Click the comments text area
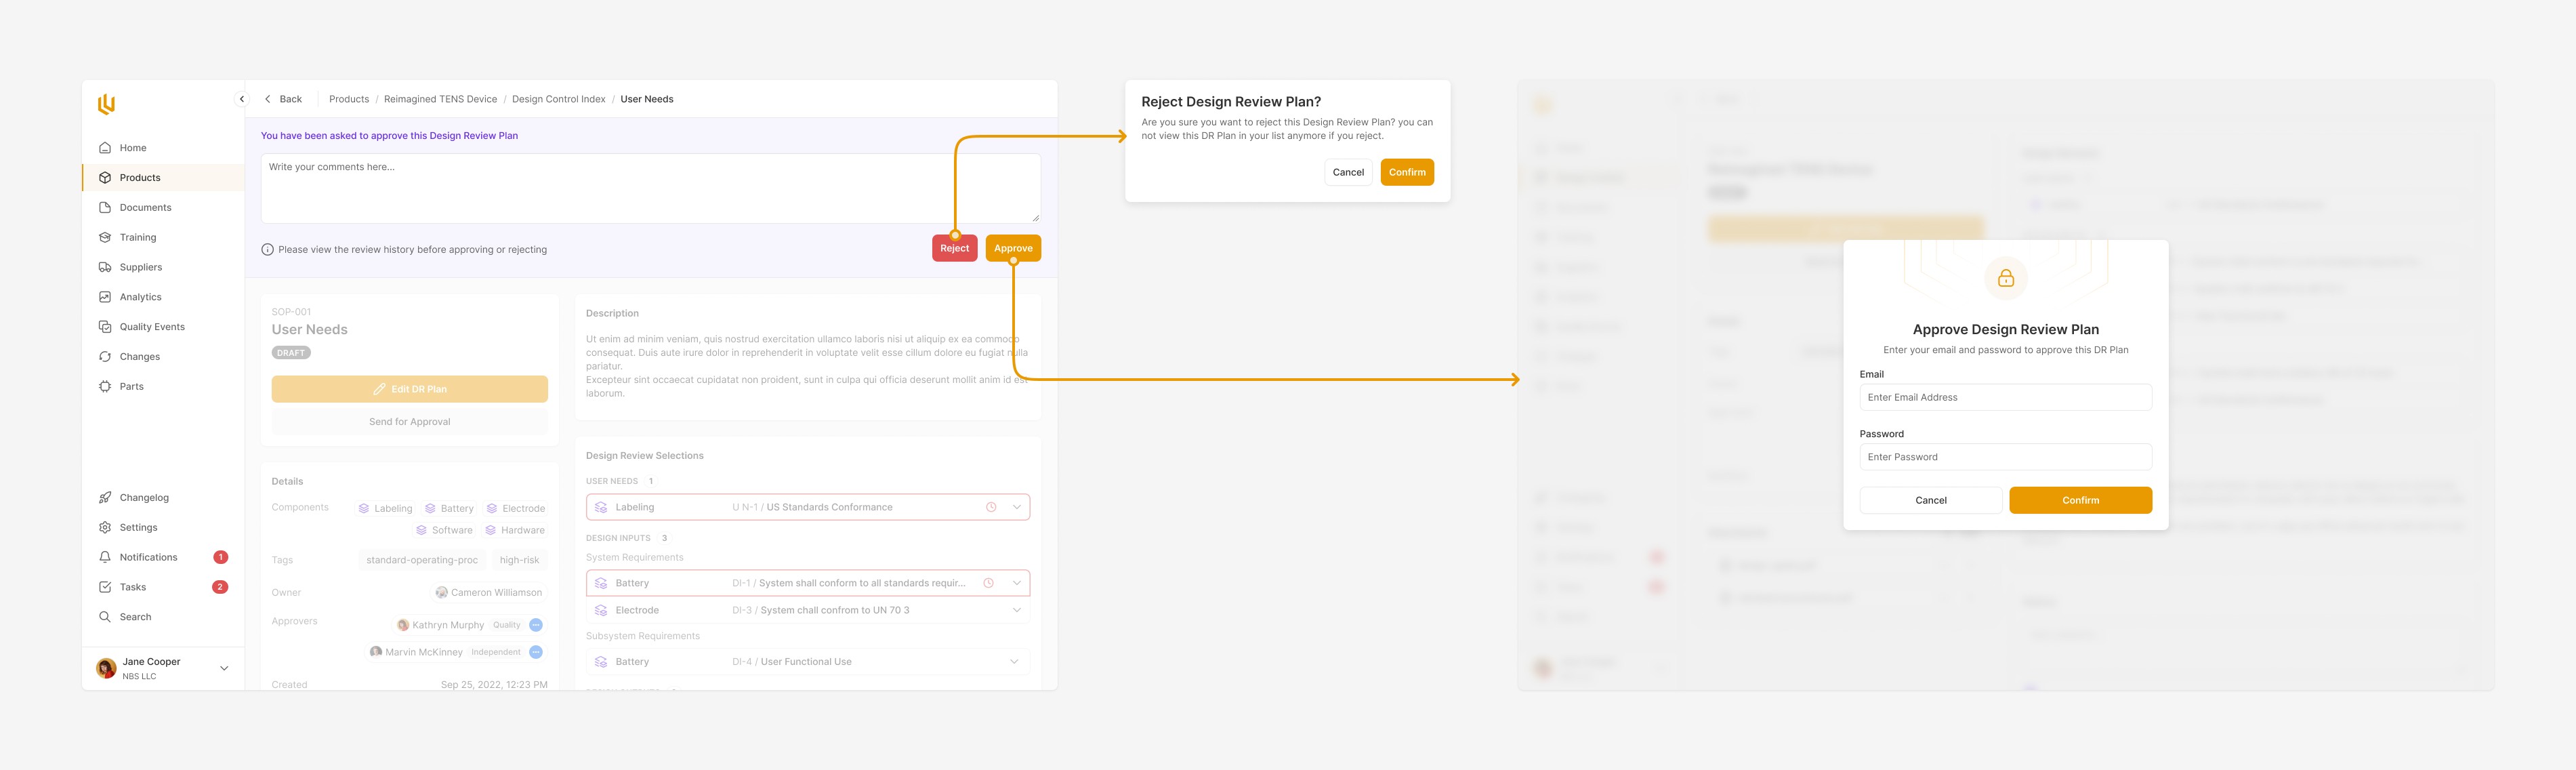 [650, 188]
